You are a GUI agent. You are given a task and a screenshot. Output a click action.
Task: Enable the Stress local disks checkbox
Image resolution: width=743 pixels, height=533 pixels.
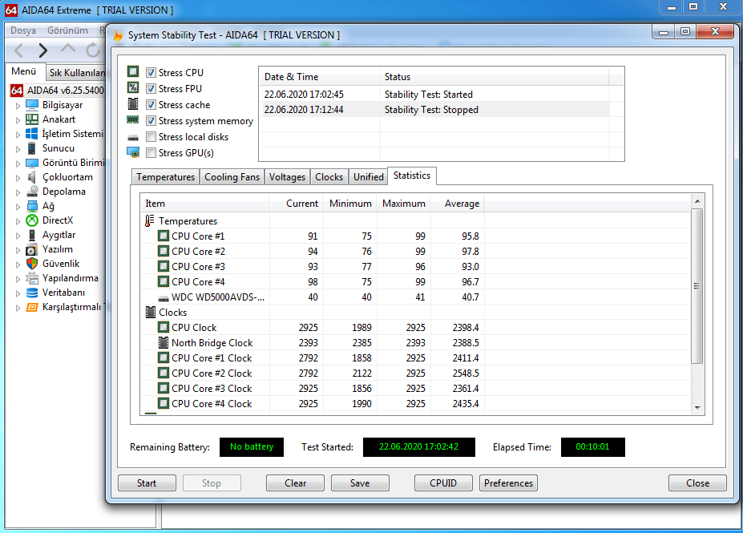[x=151, y=137]
